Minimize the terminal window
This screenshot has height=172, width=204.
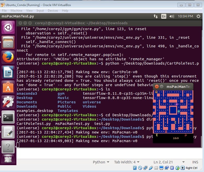25,23
